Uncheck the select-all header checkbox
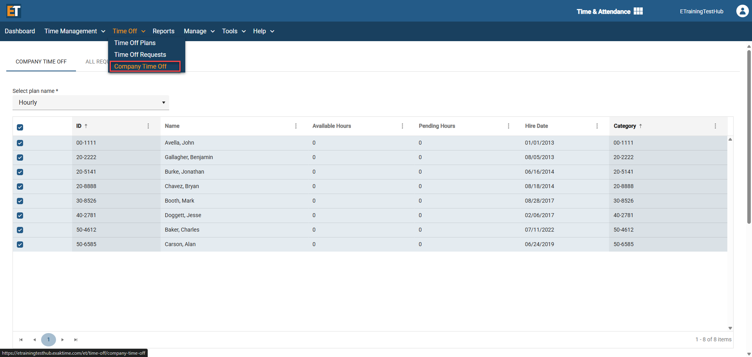Image resolution: width=752 pixels, height=357 pixels. (20, 127)
